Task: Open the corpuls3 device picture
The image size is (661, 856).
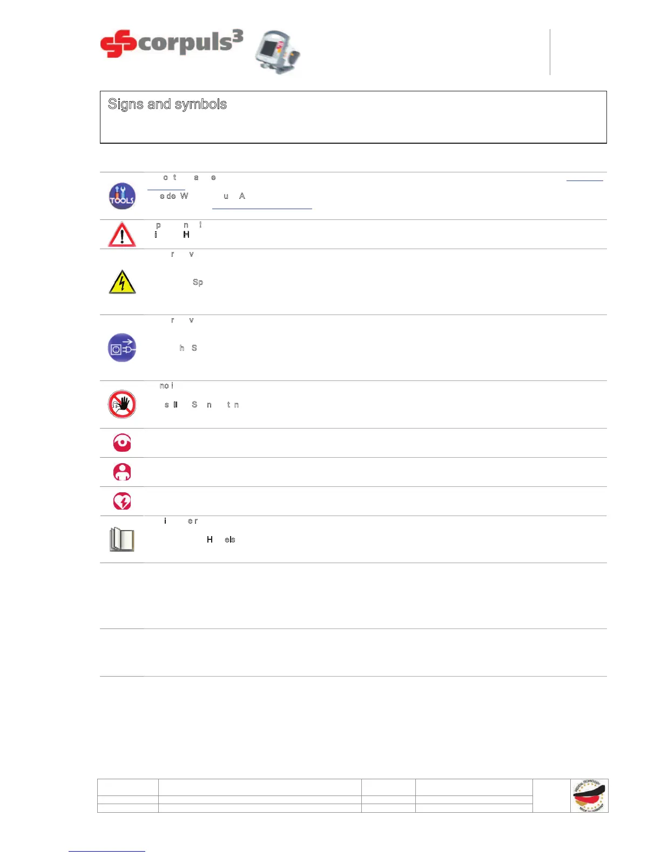Action: (278, 52)
